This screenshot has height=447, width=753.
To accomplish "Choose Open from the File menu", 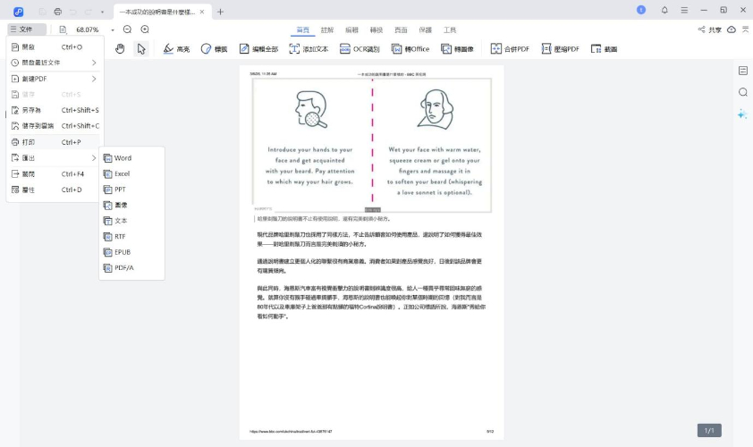I will tap(55, 47).
